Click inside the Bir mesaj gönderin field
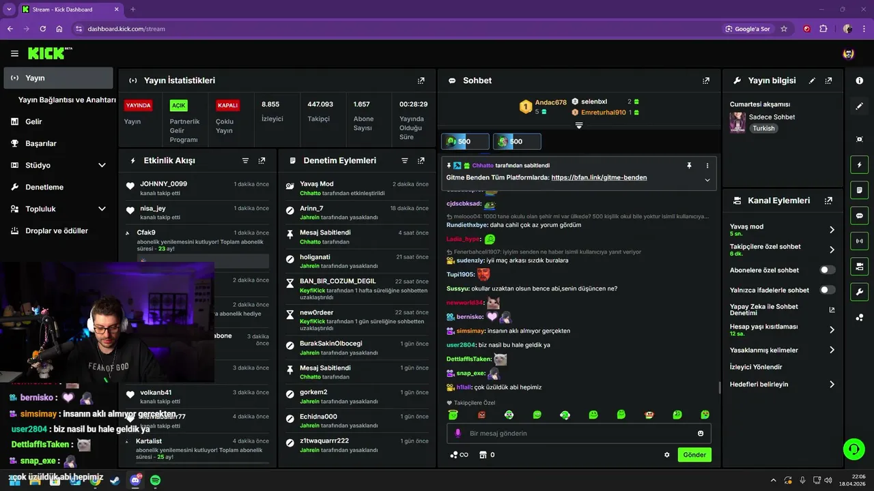This screenshot has width=874, height=491. tap(579, 434)
